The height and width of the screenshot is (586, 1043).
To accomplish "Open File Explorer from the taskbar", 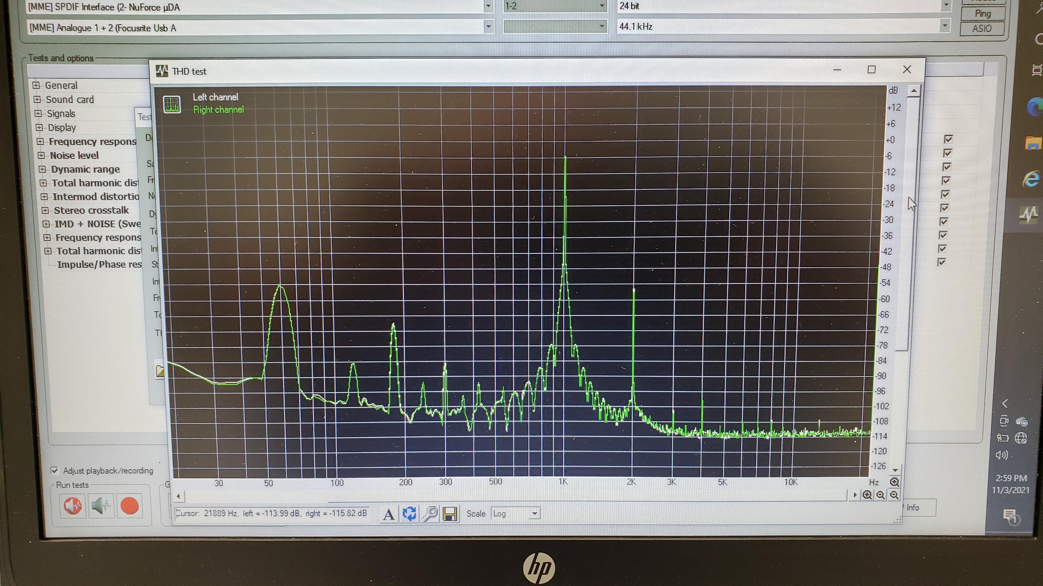I will (x=1034, y=144).
